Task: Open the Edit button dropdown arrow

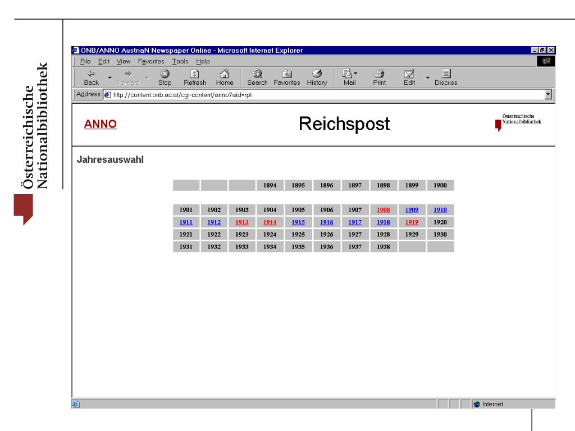Action: click(427, 77)
